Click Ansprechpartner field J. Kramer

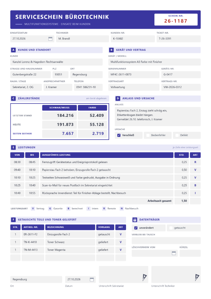tap(58, 87)
